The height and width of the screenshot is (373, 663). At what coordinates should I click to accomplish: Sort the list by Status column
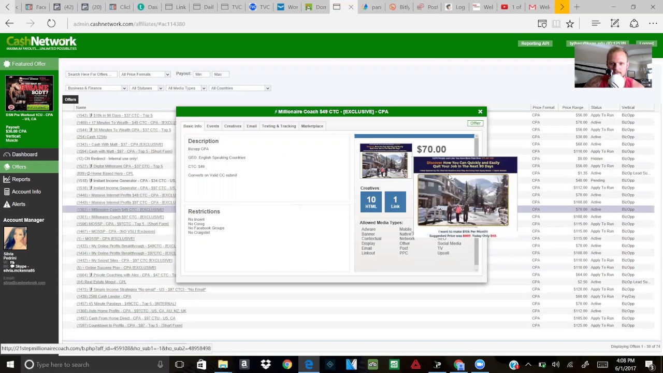(x=596, y=107)
